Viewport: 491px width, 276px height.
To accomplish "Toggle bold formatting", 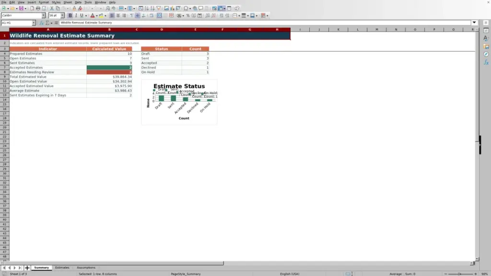I will tap(70, 16).
